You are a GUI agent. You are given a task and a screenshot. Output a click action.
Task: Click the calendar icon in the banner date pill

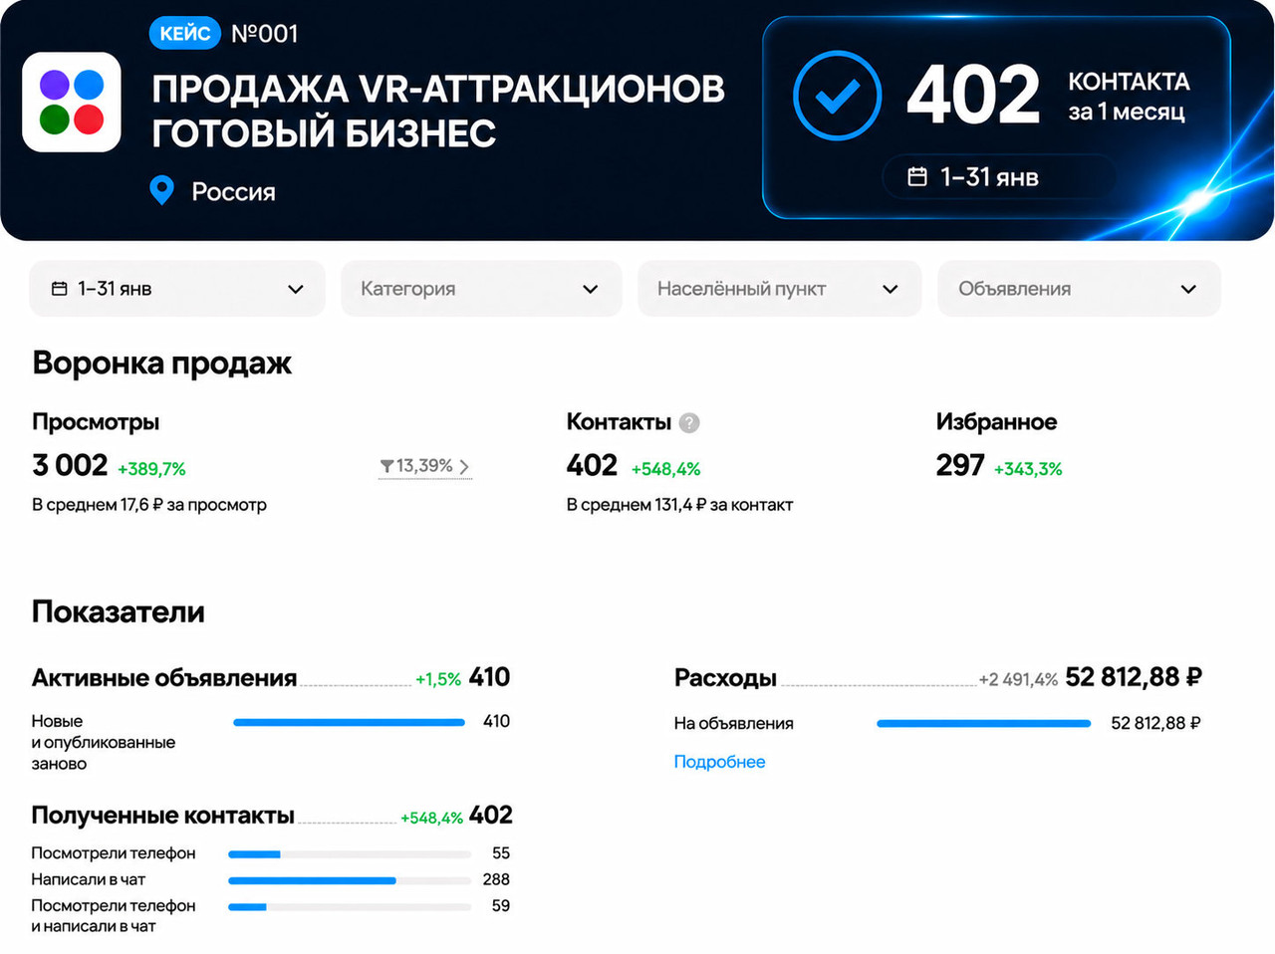(917, 177)
